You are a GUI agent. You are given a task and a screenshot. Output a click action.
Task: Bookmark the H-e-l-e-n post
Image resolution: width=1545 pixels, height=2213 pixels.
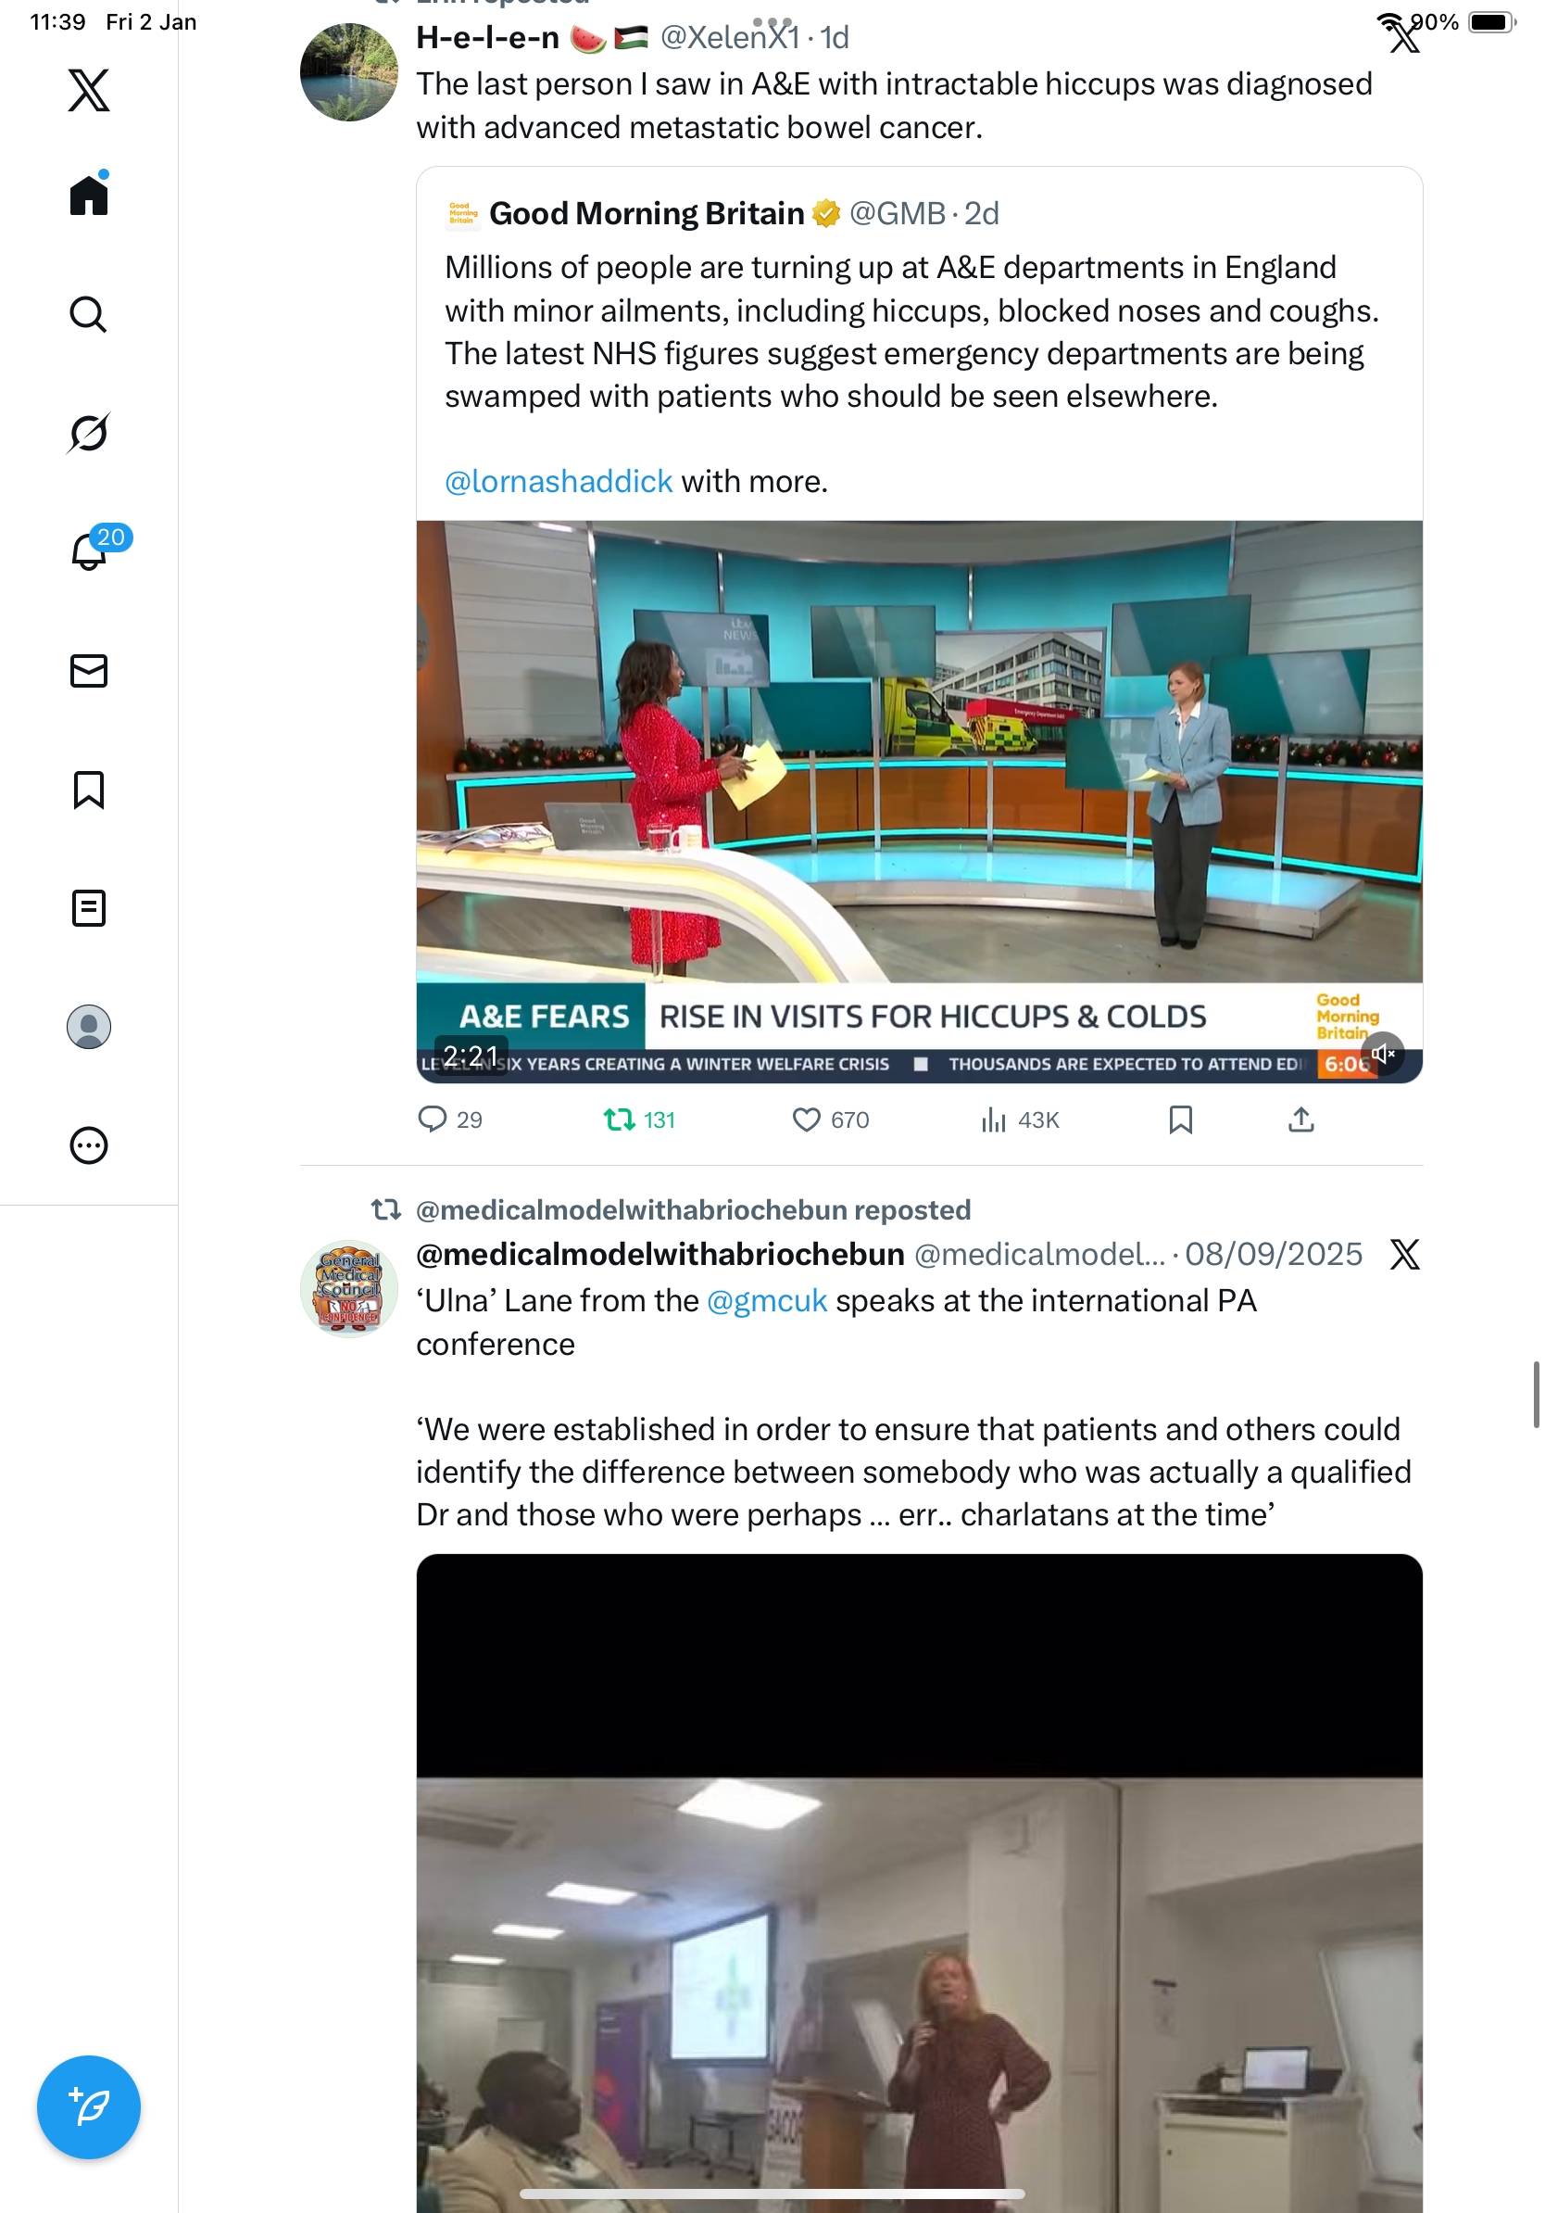[x=1181, y=1119]
